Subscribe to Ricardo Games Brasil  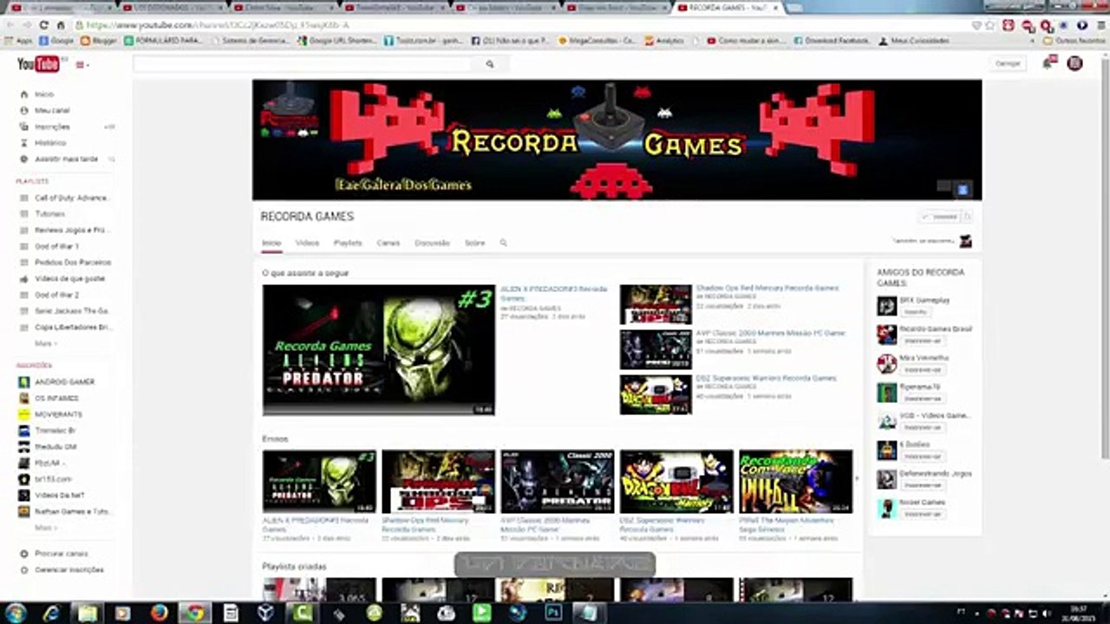pyautogui.click(x=922, y=341)
